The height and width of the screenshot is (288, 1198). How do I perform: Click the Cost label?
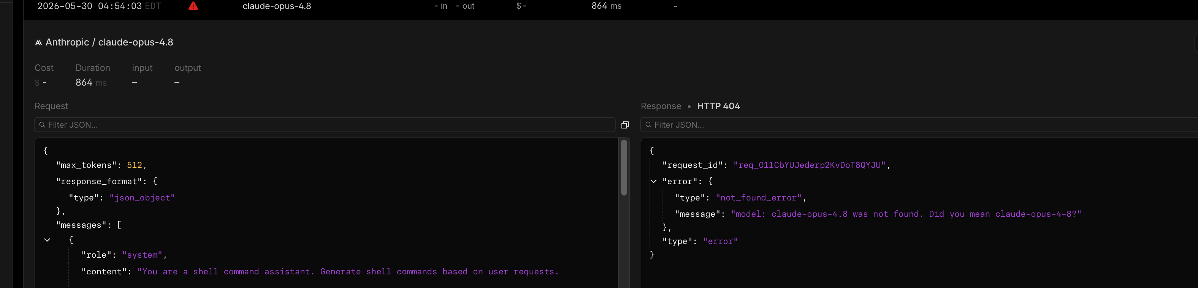click(44, 68)
